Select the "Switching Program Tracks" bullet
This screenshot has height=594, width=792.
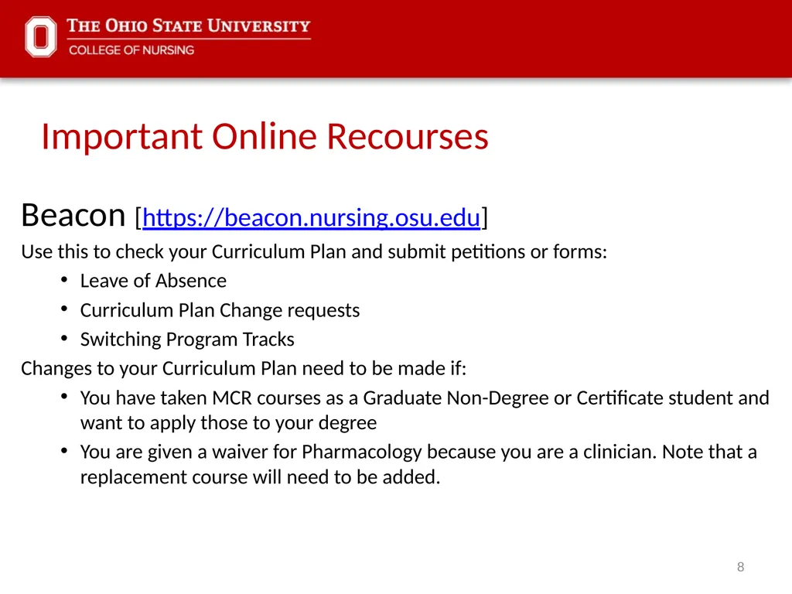pyautogui.click(x=187, y=340)
